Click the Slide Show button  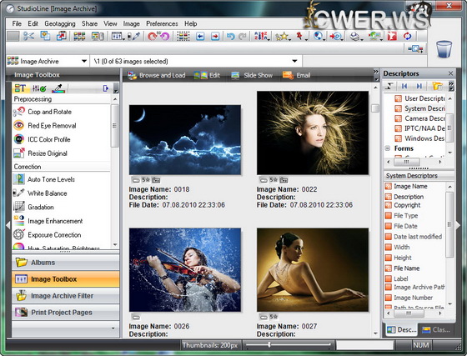pos(252,75)
